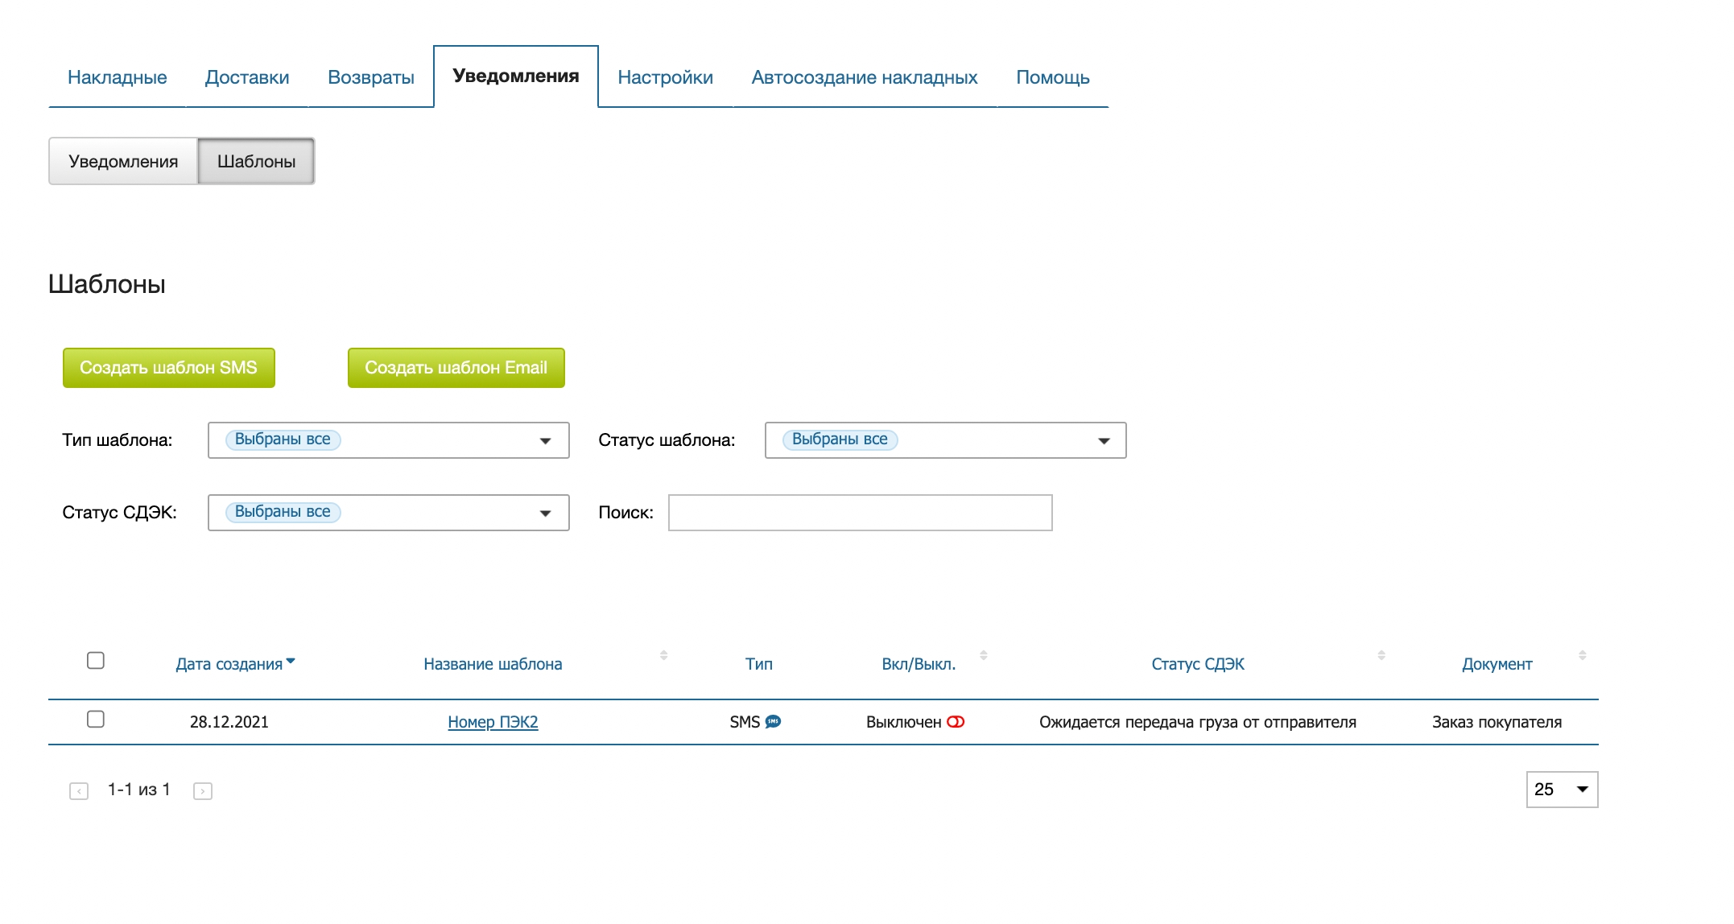Click the SMS speech bubble icon
1734x924 pixels.
pos(773,721)
